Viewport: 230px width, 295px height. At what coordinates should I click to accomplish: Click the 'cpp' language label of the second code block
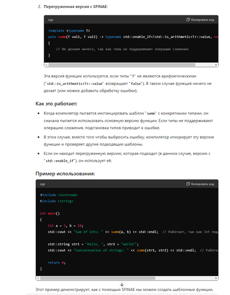pyautogui.click(x=43, y=184)
